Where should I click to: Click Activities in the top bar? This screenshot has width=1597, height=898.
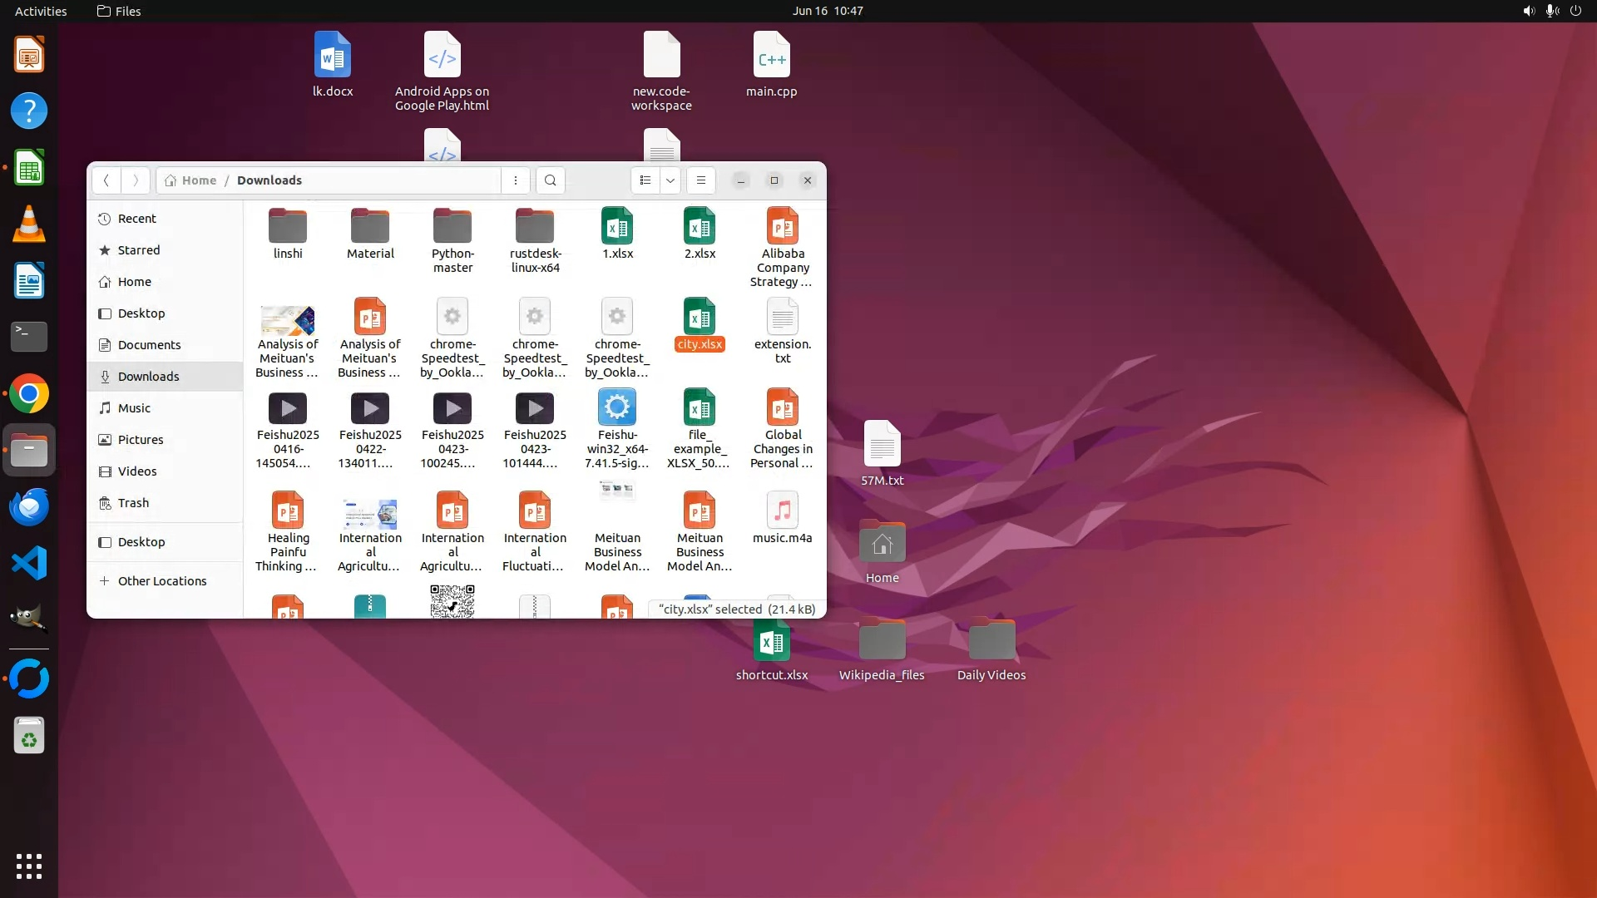[41, 11]
